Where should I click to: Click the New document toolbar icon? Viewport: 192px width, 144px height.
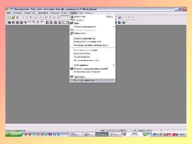coord(9,17)
